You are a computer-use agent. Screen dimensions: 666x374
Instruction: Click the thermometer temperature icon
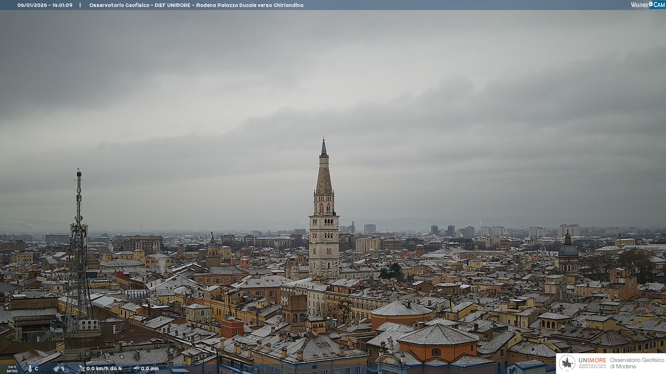pyautogui.click(x=30, y=368)
